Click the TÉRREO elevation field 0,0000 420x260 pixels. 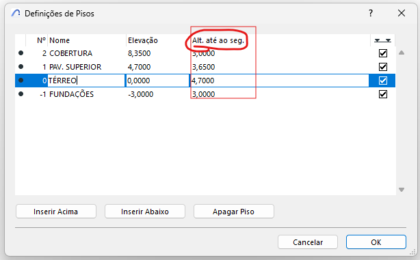pyautogui.click(x=157, y=81)
